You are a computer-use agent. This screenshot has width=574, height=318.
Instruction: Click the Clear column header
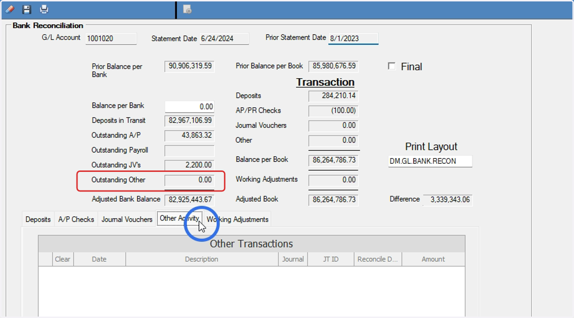click(63, 259)
